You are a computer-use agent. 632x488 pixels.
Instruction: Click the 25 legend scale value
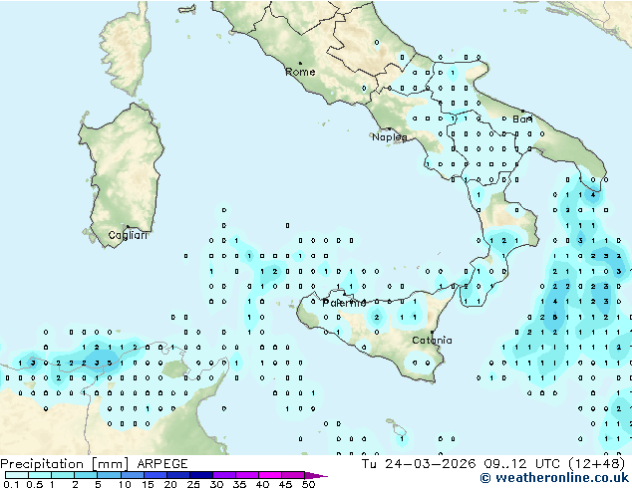pos(193,484)
